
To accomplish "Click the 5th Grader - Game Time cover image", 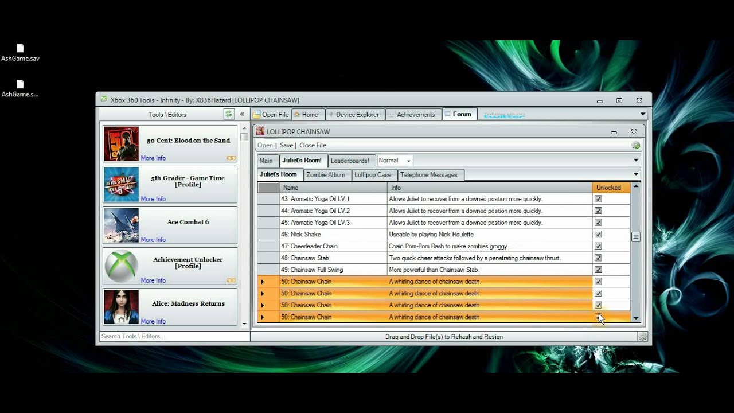I will tap(121, 184).
